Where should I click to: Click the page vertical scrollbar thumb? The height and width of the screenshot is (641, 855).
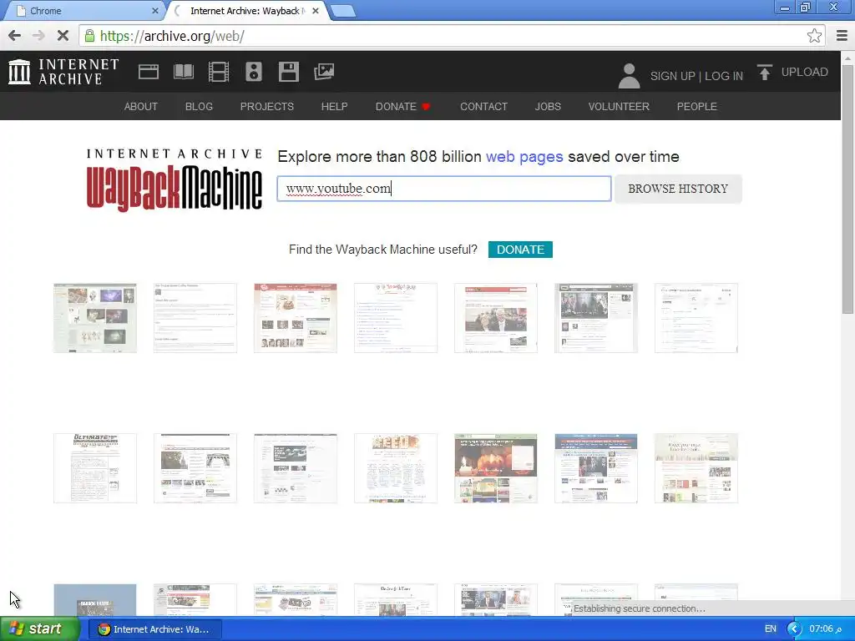[847, 188]
